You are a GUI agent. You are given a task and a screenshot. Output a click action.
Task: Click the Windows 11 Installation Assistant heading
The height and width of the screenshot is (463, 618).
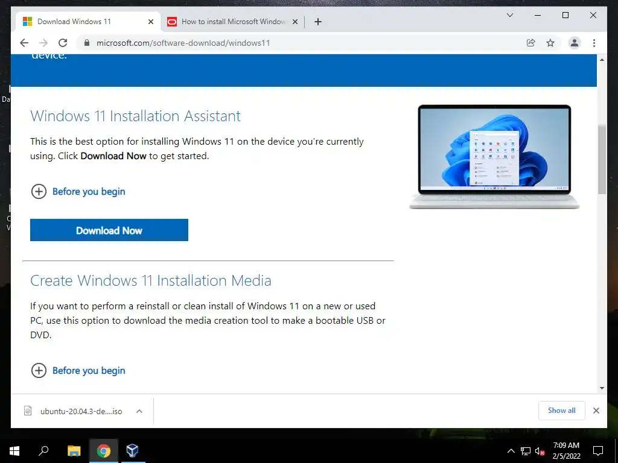click(x=135, y=116)
